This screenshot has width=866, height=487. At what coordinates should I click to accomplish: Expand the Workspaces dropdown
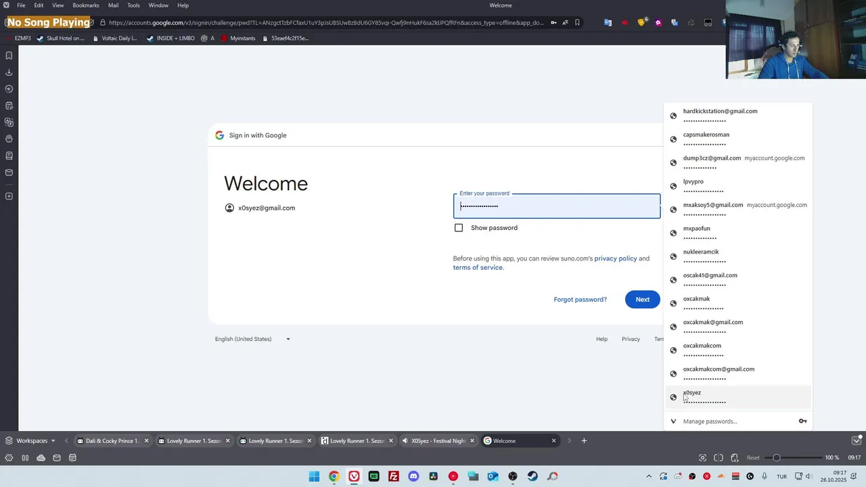(x=30, y=441)
